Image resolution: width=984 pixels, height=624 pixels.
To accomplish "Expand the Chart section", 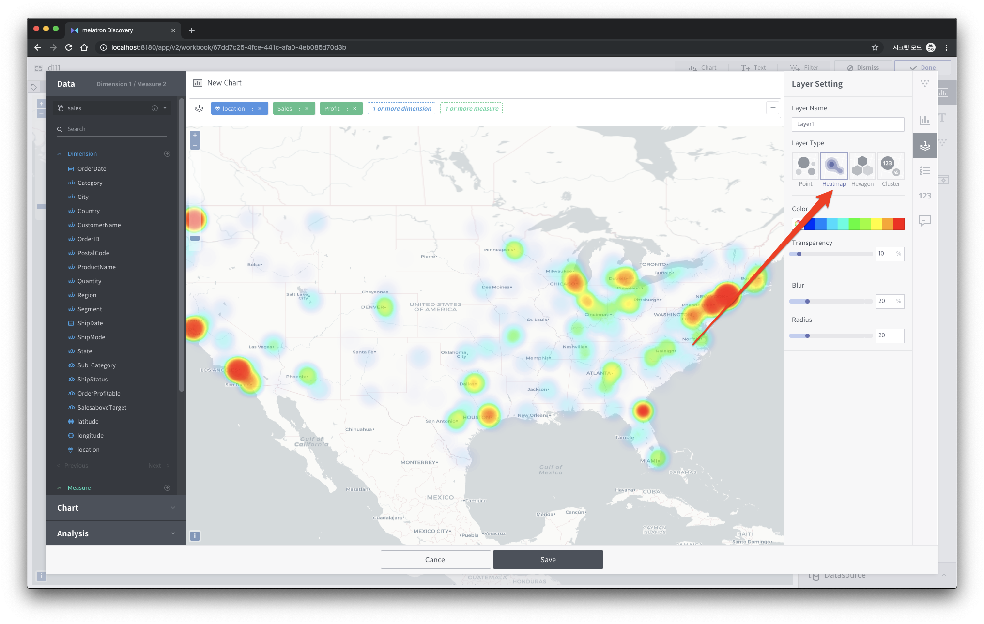I will [x=115, y=507].
